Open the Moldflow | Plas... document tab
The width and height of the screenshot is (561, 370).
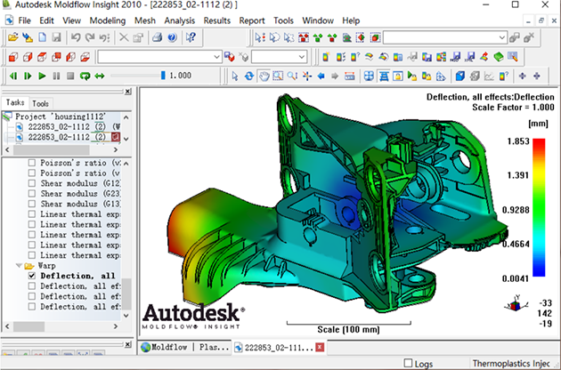185,347
